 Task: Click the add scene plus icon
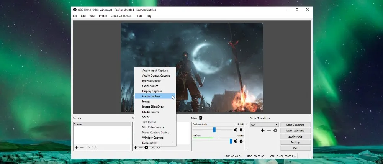pos(76,148)
